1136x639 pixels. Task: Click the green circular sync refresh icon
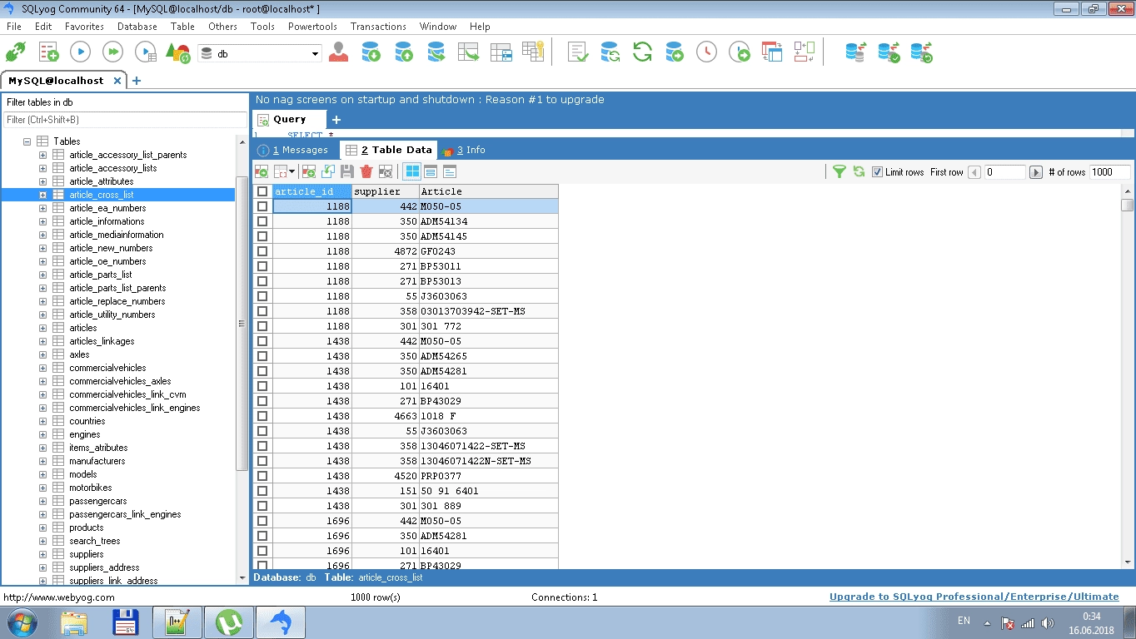coord(642,52)
